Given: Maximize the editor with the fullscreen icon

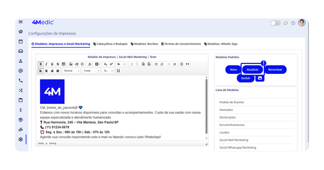Looking at the screenshot, I should 118,71.
